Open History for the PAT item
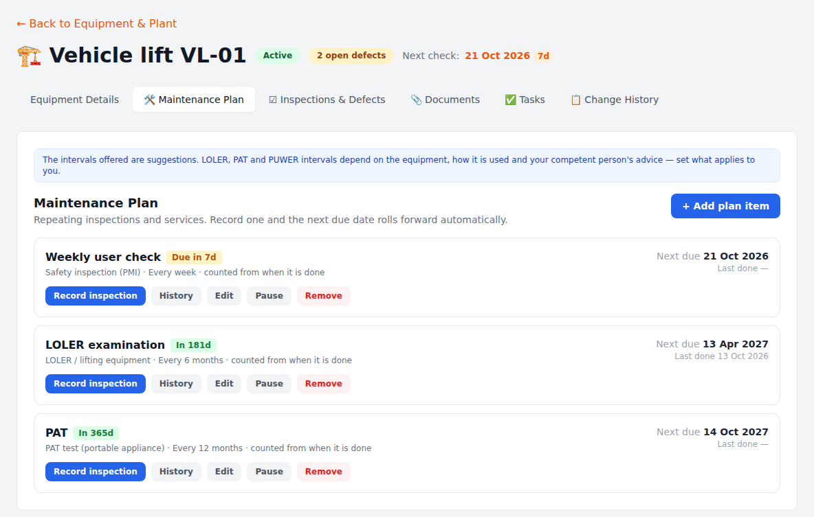The height and width of the screenshot is (517, 814). click(176, 472)
